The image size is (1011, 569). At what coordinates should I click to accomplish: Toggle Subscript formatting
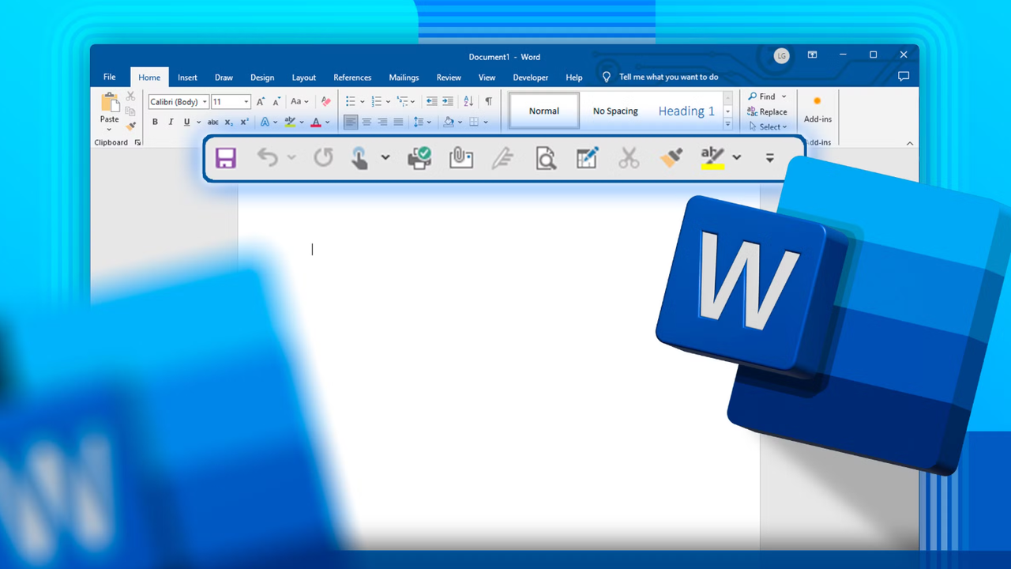[229, 122]
